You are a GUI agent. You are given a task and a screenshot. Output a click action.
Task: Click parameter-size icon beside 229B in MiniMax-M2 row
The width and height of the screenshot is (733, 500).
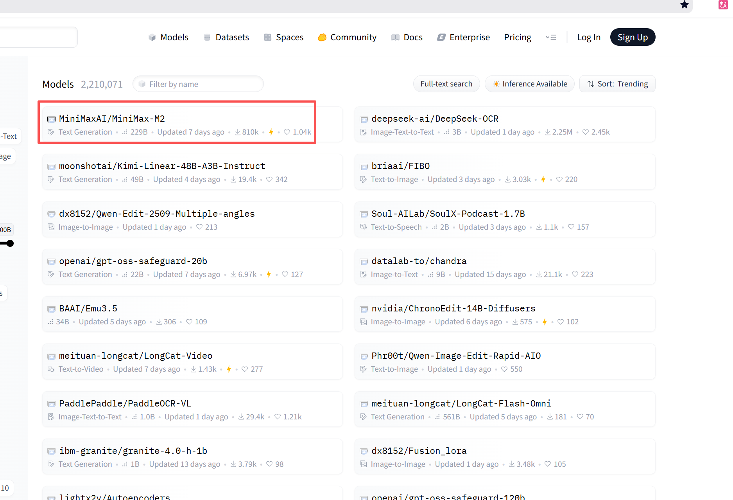pos(125,132)
